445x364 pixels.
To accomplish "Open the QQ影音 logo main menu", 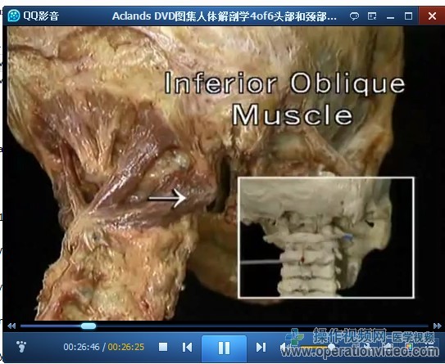I will 13,16.
